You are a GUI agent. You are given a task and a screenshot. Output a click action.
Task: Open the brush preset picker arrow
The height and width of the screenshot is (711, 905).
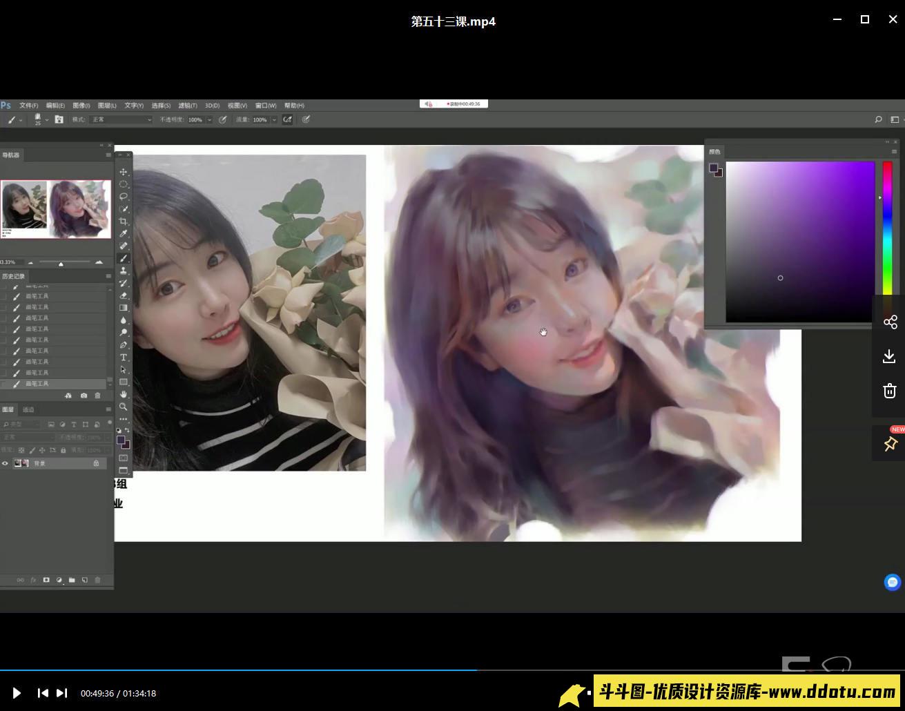click(46, 119)
